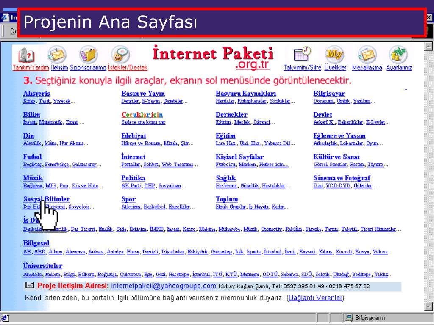Click the Sponsorlarımız text link

(88, 67)
